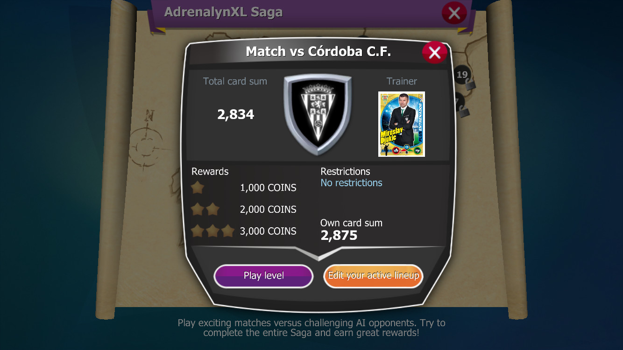
Task: Click the 1,000 COINS reward
Action: (x=268, y=188)
